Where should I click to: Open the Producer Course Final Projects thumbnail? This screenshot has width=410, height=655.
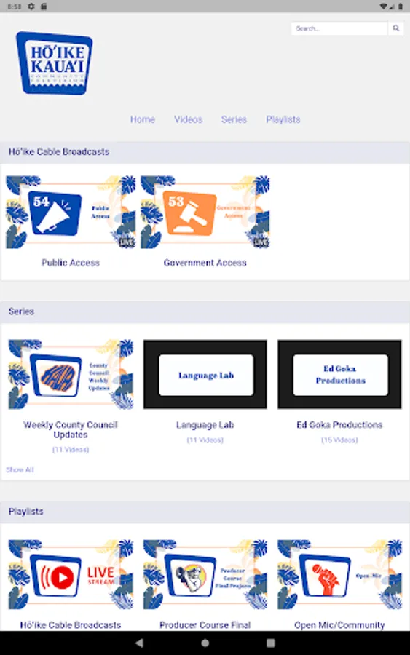(x=205, y=574)
